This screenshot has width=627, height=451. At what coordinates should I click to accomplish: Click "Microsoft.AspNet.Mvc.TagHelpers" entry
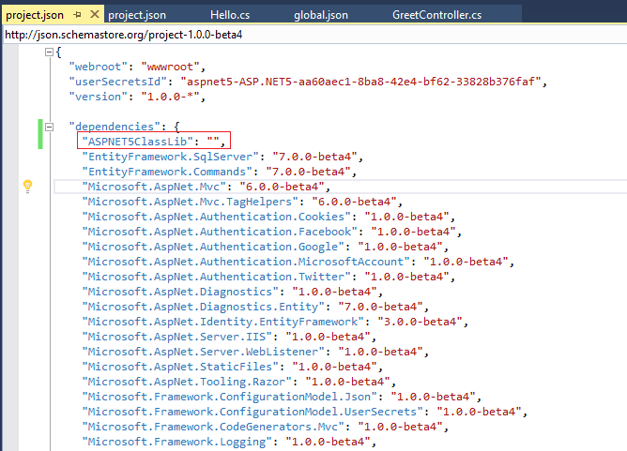tap(241, 202)
